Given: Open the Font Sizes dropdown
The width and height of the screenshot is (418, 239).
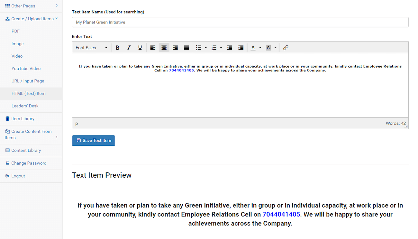Looking at the screenshot, I should click(91, 48).
